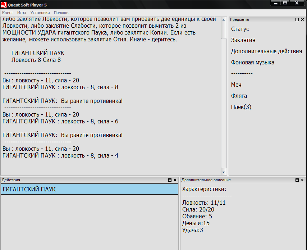Close the Дополнительное описание panel
Viewport: 307px width, 250px height.
pyautogui.click(x=302, y=180)
